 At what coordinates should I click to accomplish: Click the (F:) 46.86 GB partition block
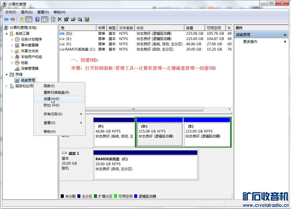click(114, 132)
